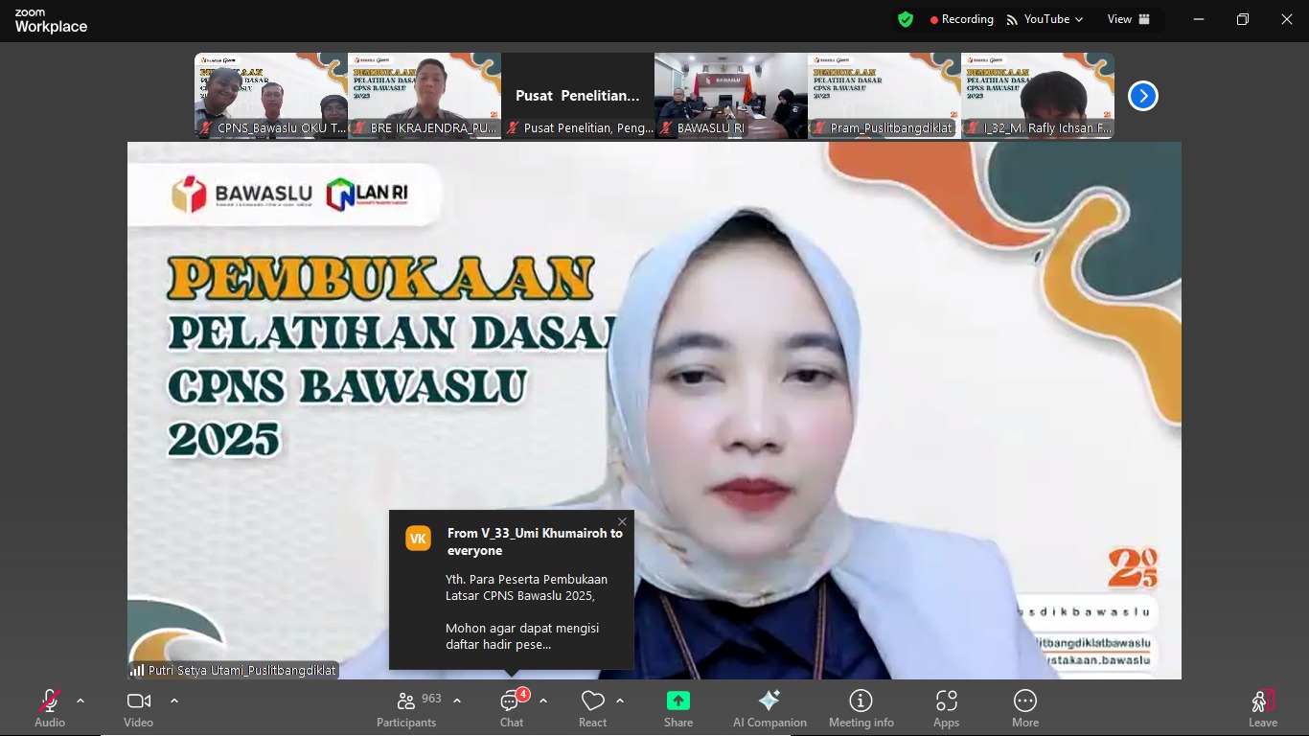Open the More options menu
The height and width of the screenshot is (736, 1309).
click(1024, 708)
